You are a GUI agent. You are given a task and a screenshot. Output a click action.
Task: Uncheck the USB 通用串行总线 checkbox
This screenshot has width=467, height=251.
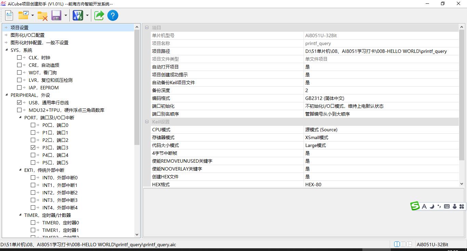19,102
